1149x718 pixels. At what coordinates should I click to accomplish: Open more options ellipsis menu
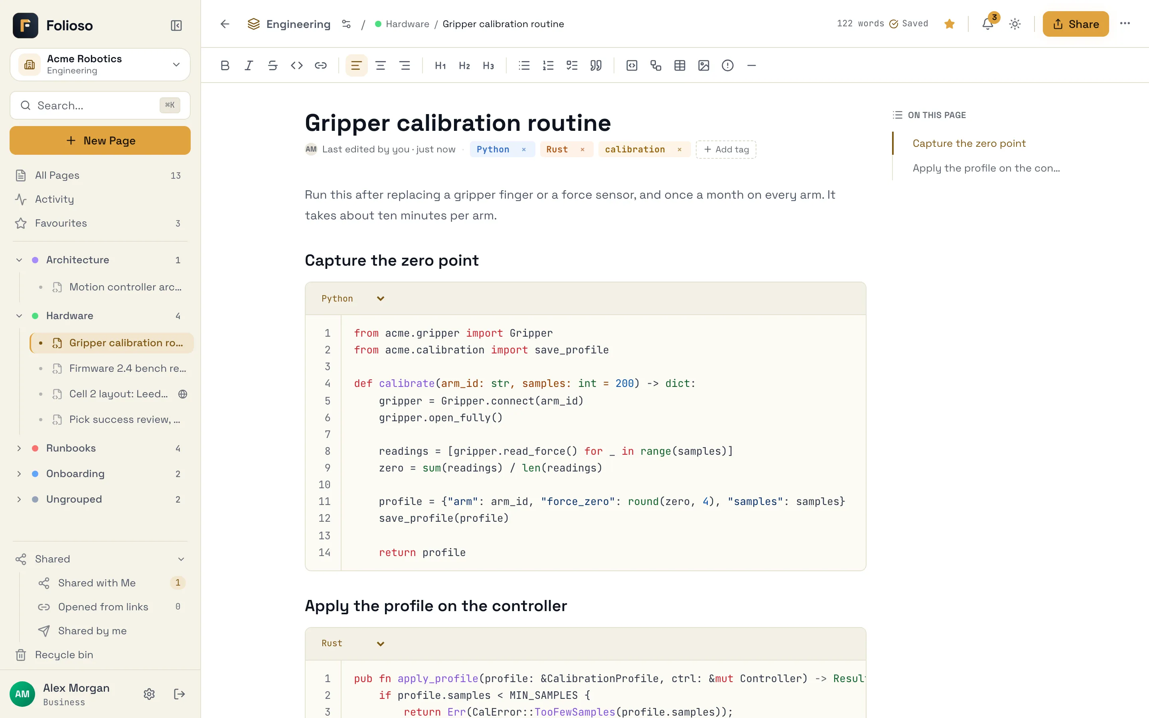tap(1125, 23)
